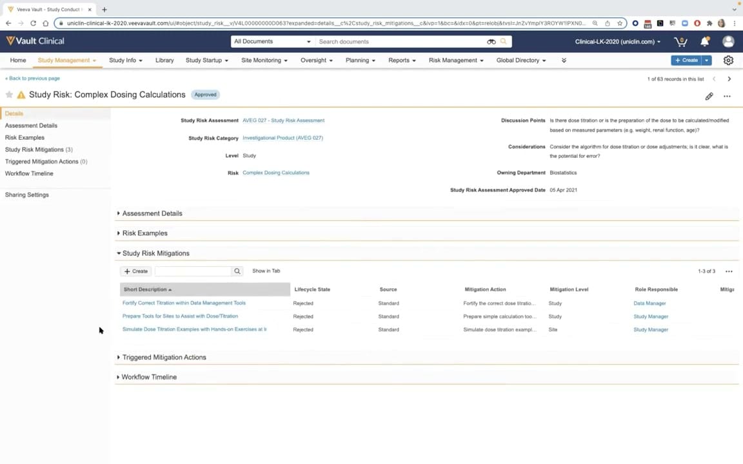This screenshot has width=743, height=464.
Task: Open a new browser tab
Action: point(104,10)
